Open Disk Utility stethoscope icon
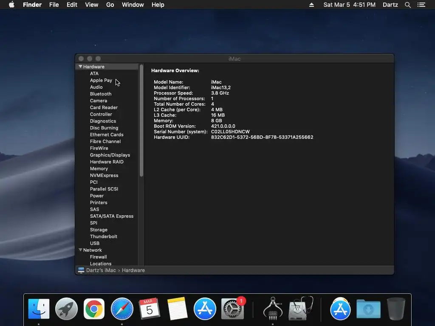The image size is (435, 326). tap(301, 309)
